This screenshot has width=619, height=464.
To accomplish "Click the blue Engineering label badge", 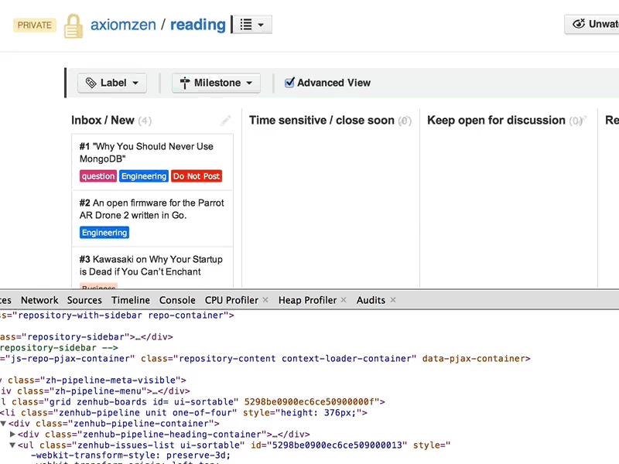I will point(143,176).
